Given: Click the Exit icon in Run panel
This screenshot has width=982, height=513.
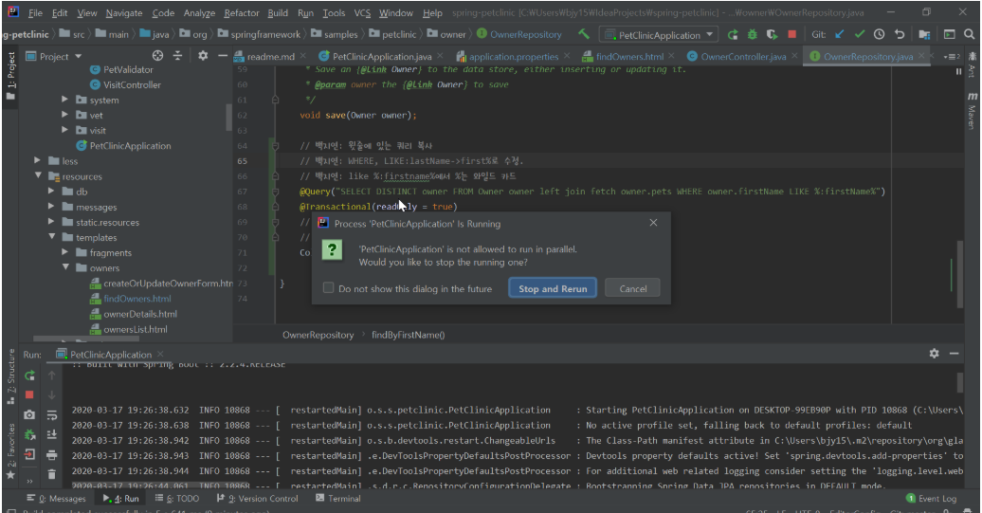Looking at the screenshot, I should (29, 454).
